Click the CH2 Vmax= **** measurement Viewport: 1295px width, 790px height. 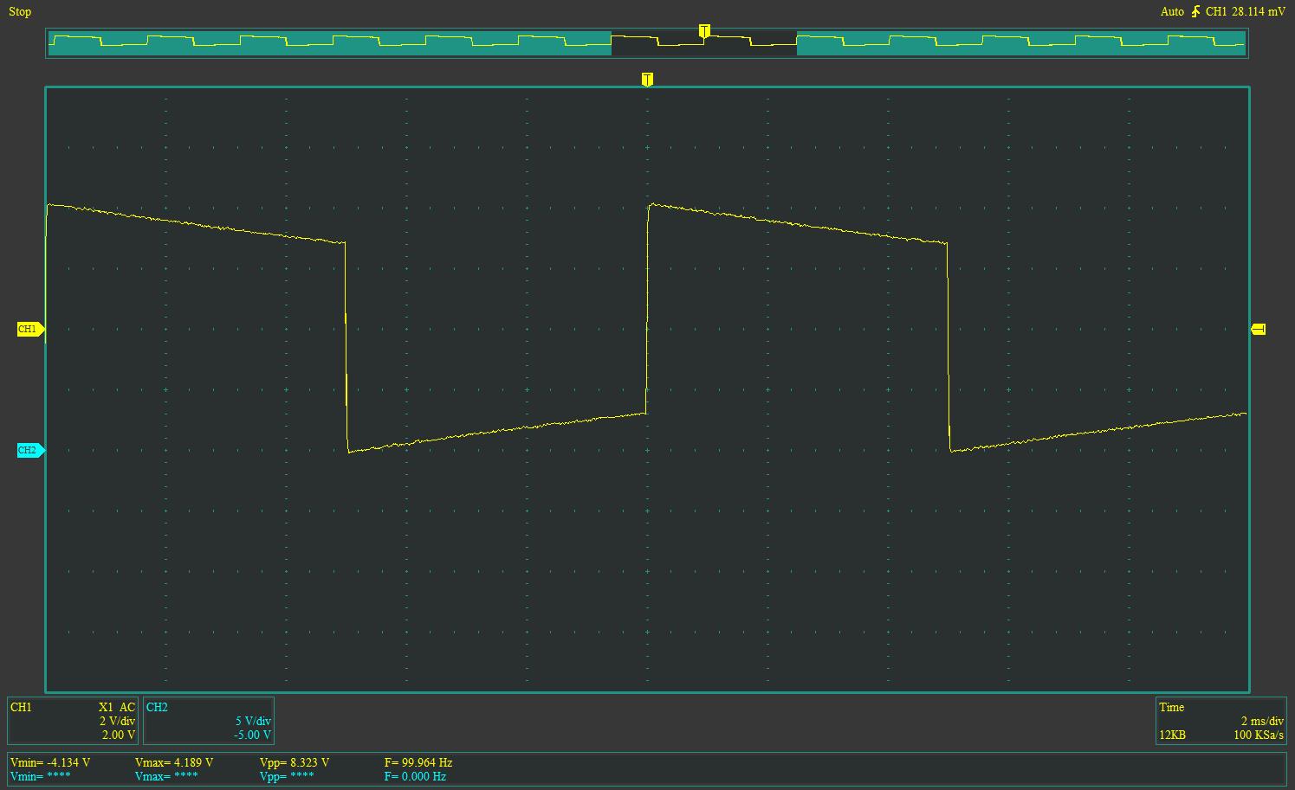pyautogui.click(x=166, y=776)
